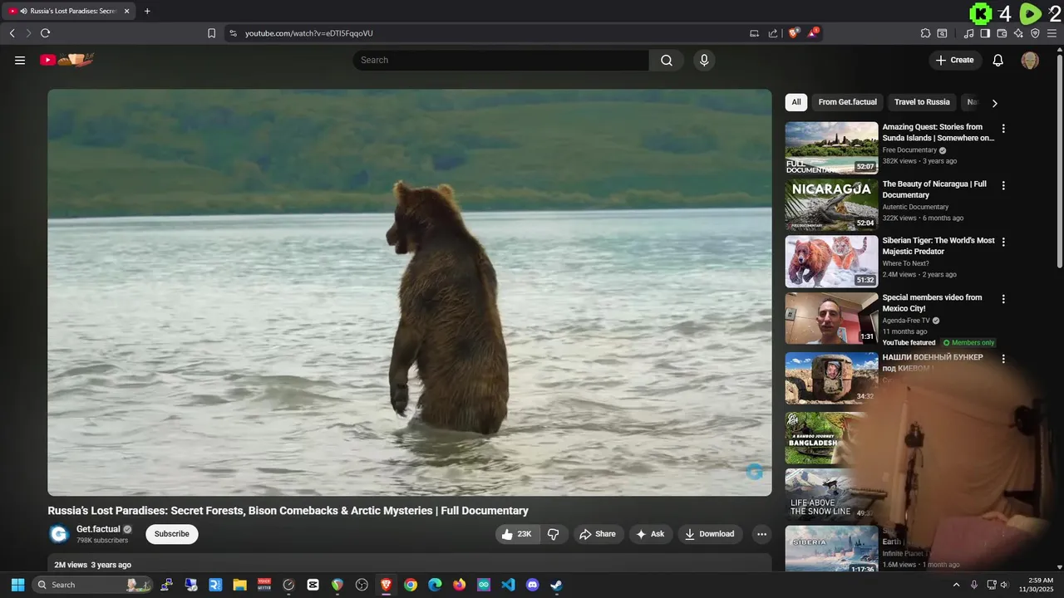Screen dimensions: 1064x598
Task: Reload the page
Action: (45, 33)
